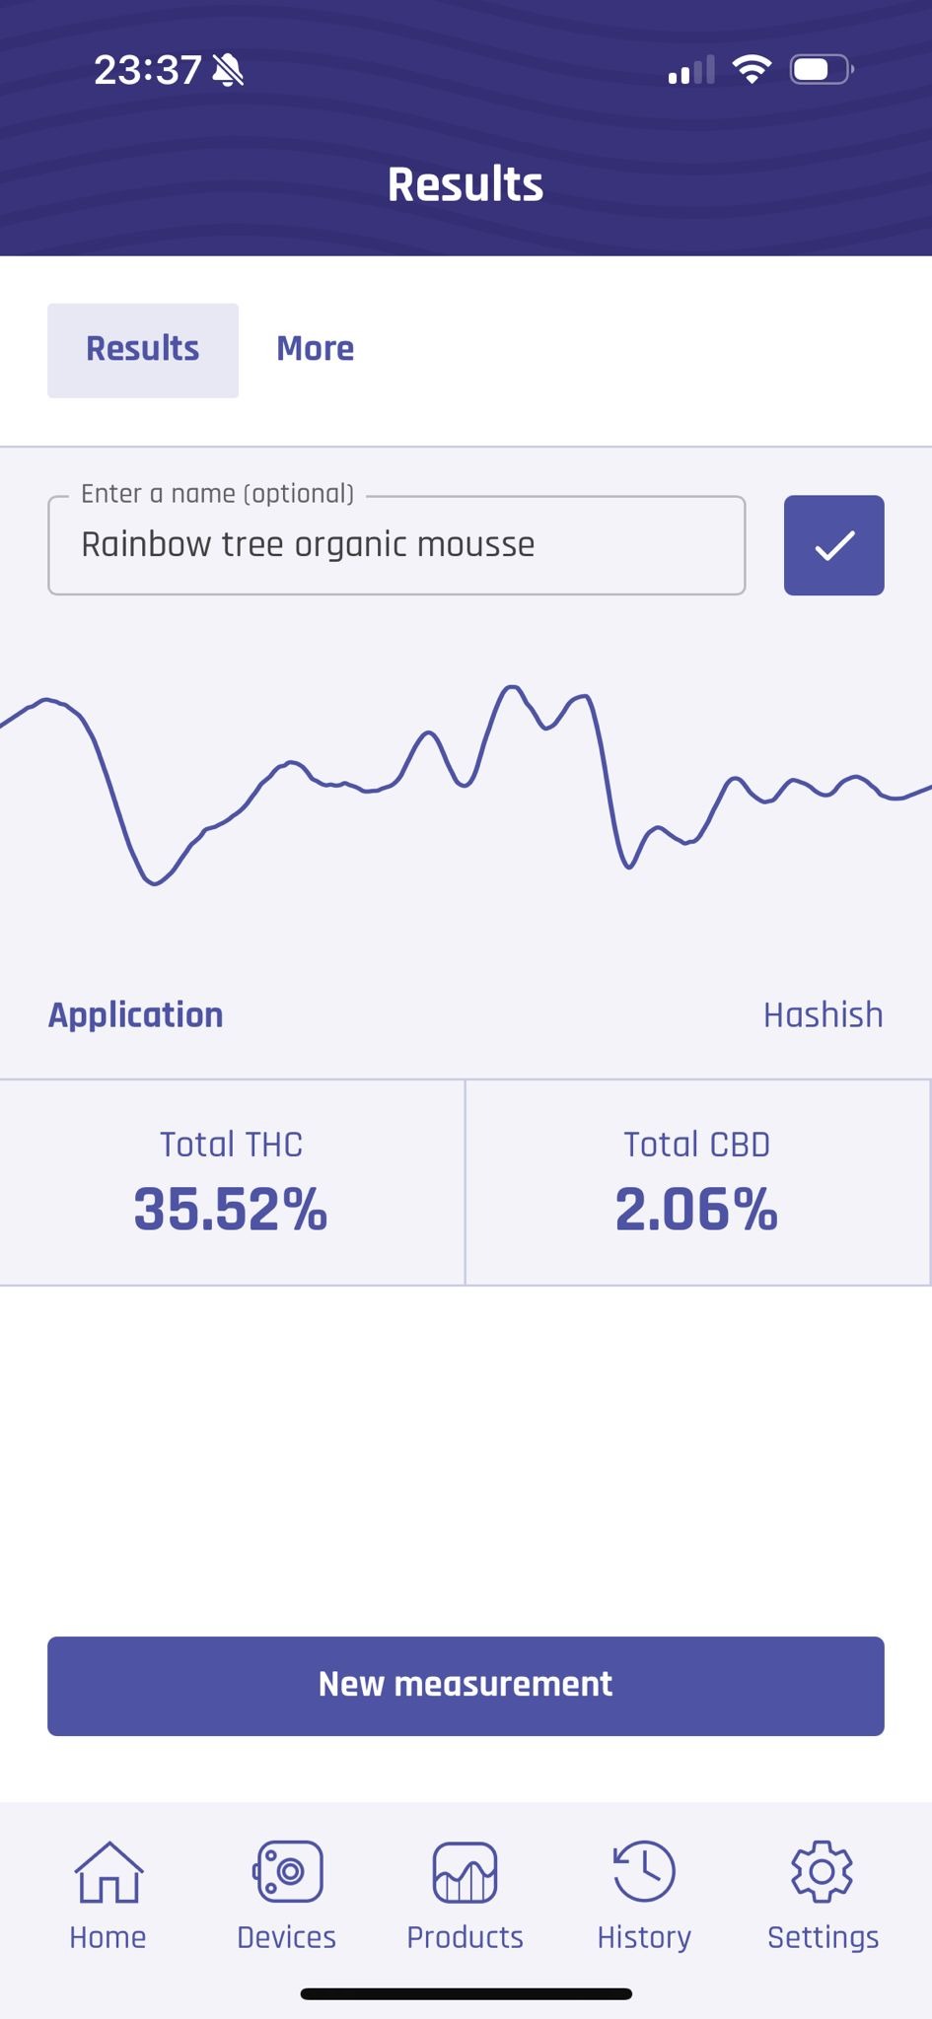Viewport: 932px width, 2019px height.
Task: Tap the battery status icon
Action: [821, 69]
